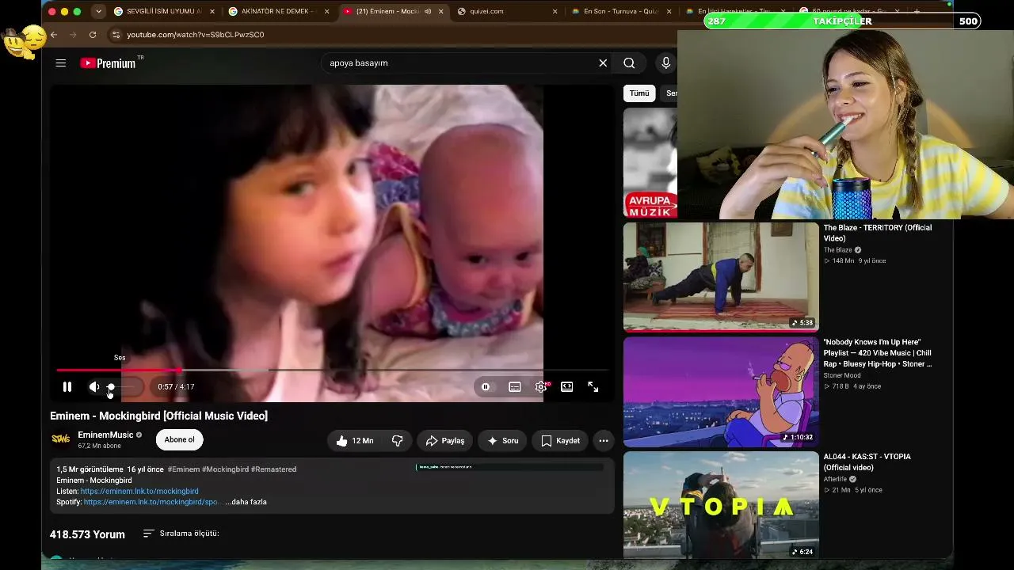Dislike the Mockingbird video

(x=398, y=441)
